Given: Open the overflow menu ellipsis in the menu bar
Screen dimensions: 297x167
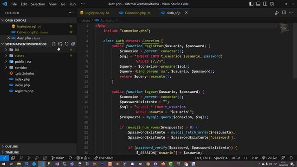Looking at the screenshot, I should click(83, 4).
